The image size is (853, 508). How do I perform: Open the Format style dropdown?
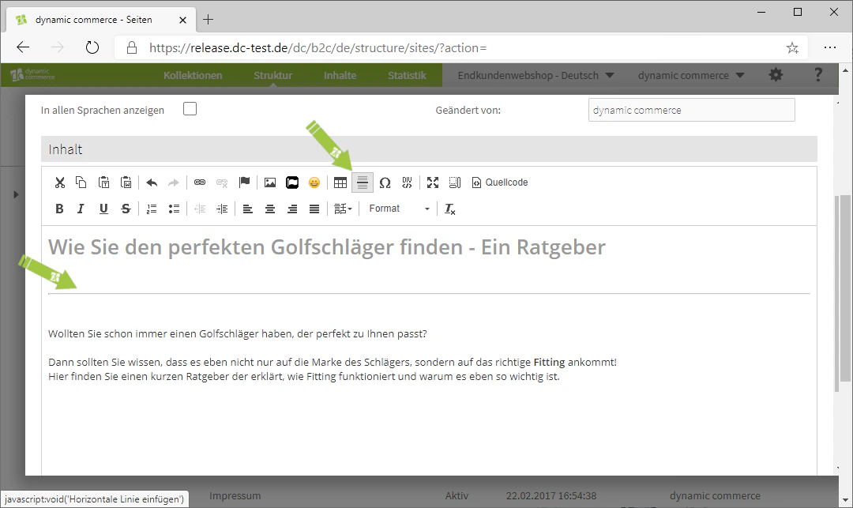click(x=398, y=209)
